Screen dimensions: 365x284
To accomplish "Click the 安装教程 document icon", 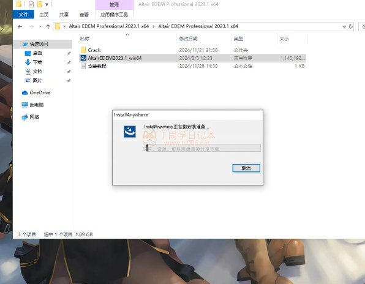I will tap(83, 66).
